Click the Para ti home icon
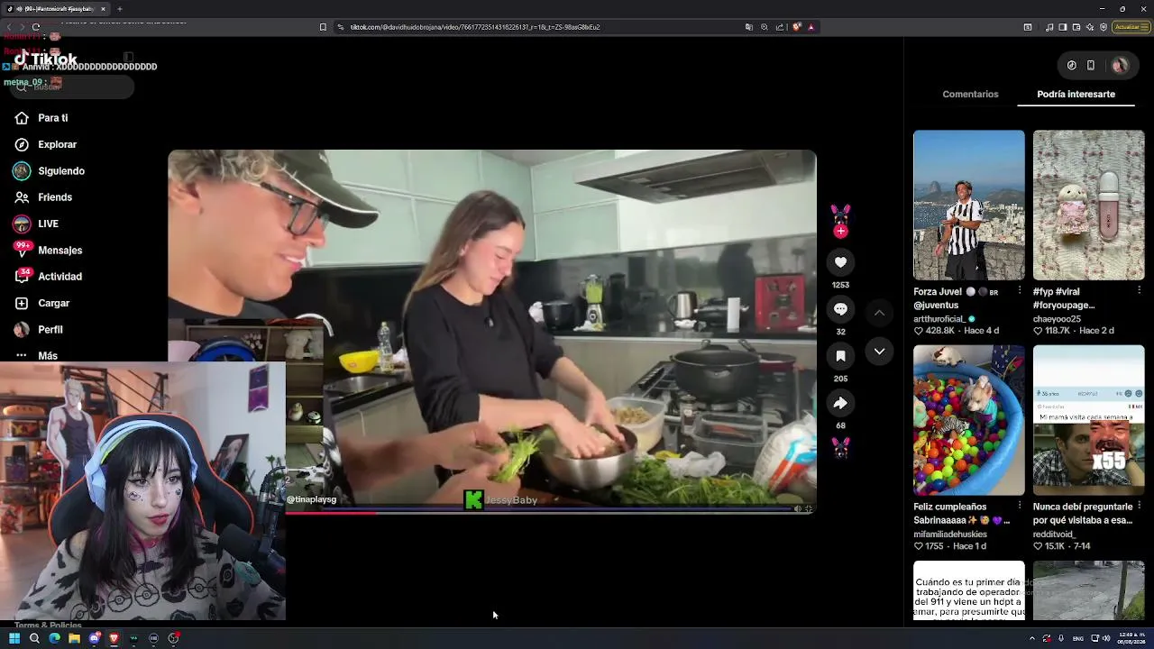1154x649 pixels. (22, 118)
